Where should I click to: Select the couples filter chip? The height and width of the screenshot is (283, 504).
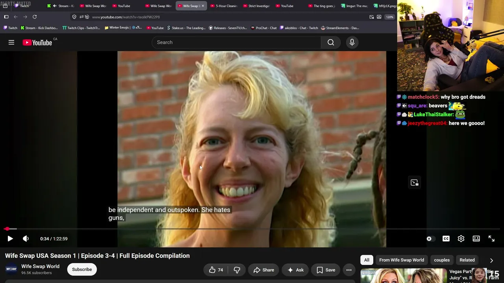442,260
